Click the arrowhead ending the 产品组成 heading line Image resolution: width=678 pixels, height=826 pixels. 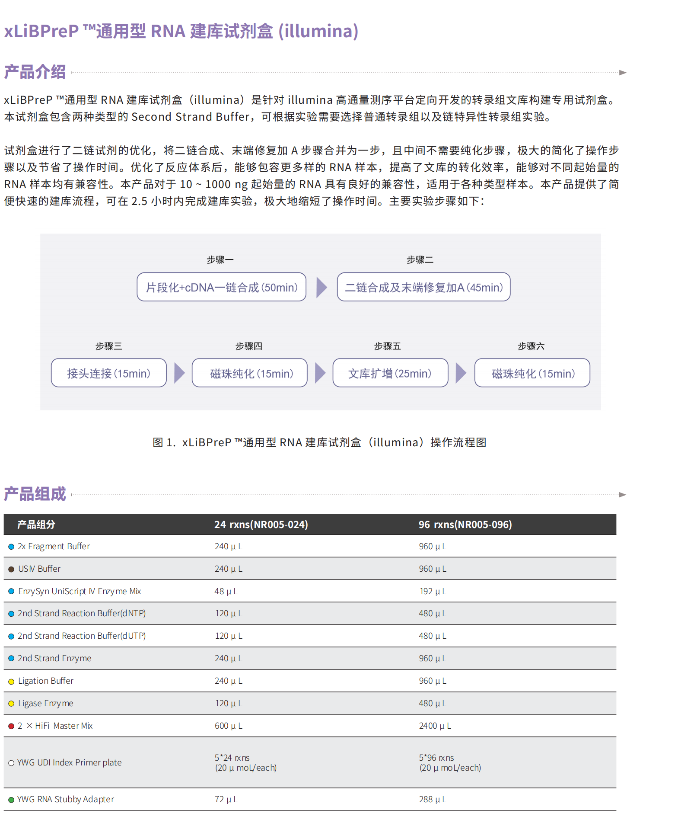(623, 495)
